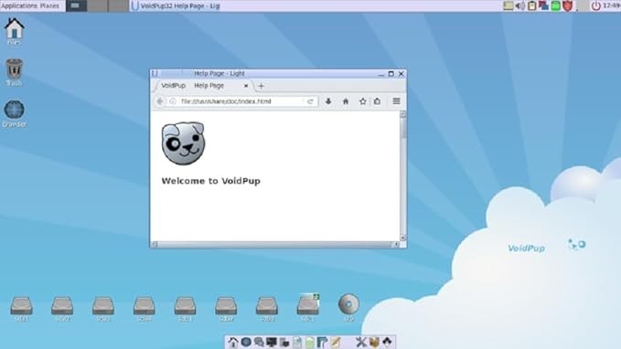Viewport: 621px width, 349px height.
Task: Reload the Help Page
Action: (x=310, y=101)
